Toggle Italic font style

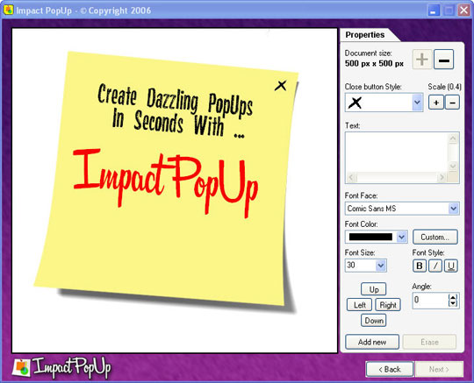pos(435,266)
